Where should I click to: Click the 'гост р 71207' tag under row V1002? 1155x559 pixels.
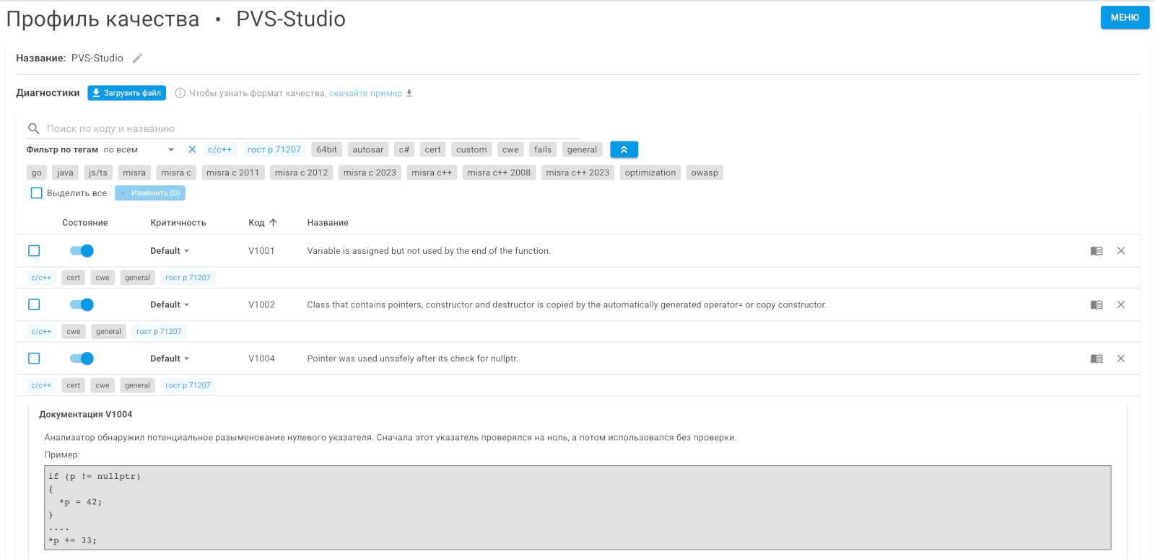pos(159,332)
